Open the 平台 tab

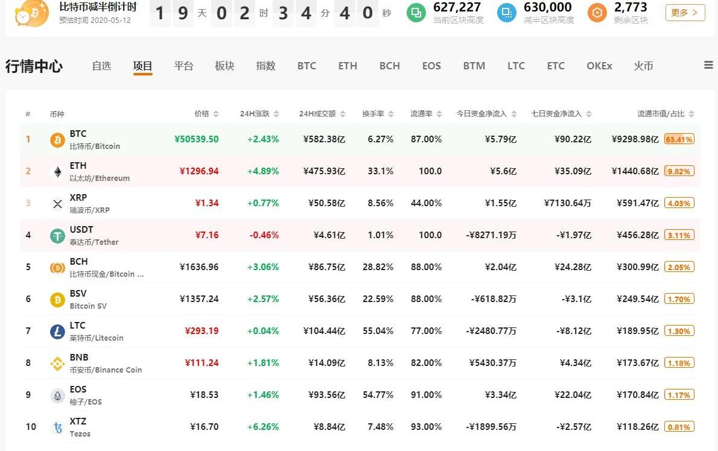pos(183,66)
